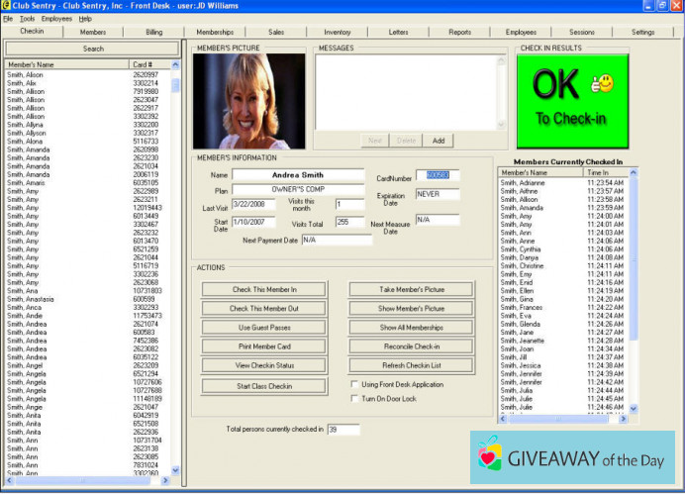Enable Using Front Desk Application checkbox
The image size is (685, 494).
coord(356,384)
